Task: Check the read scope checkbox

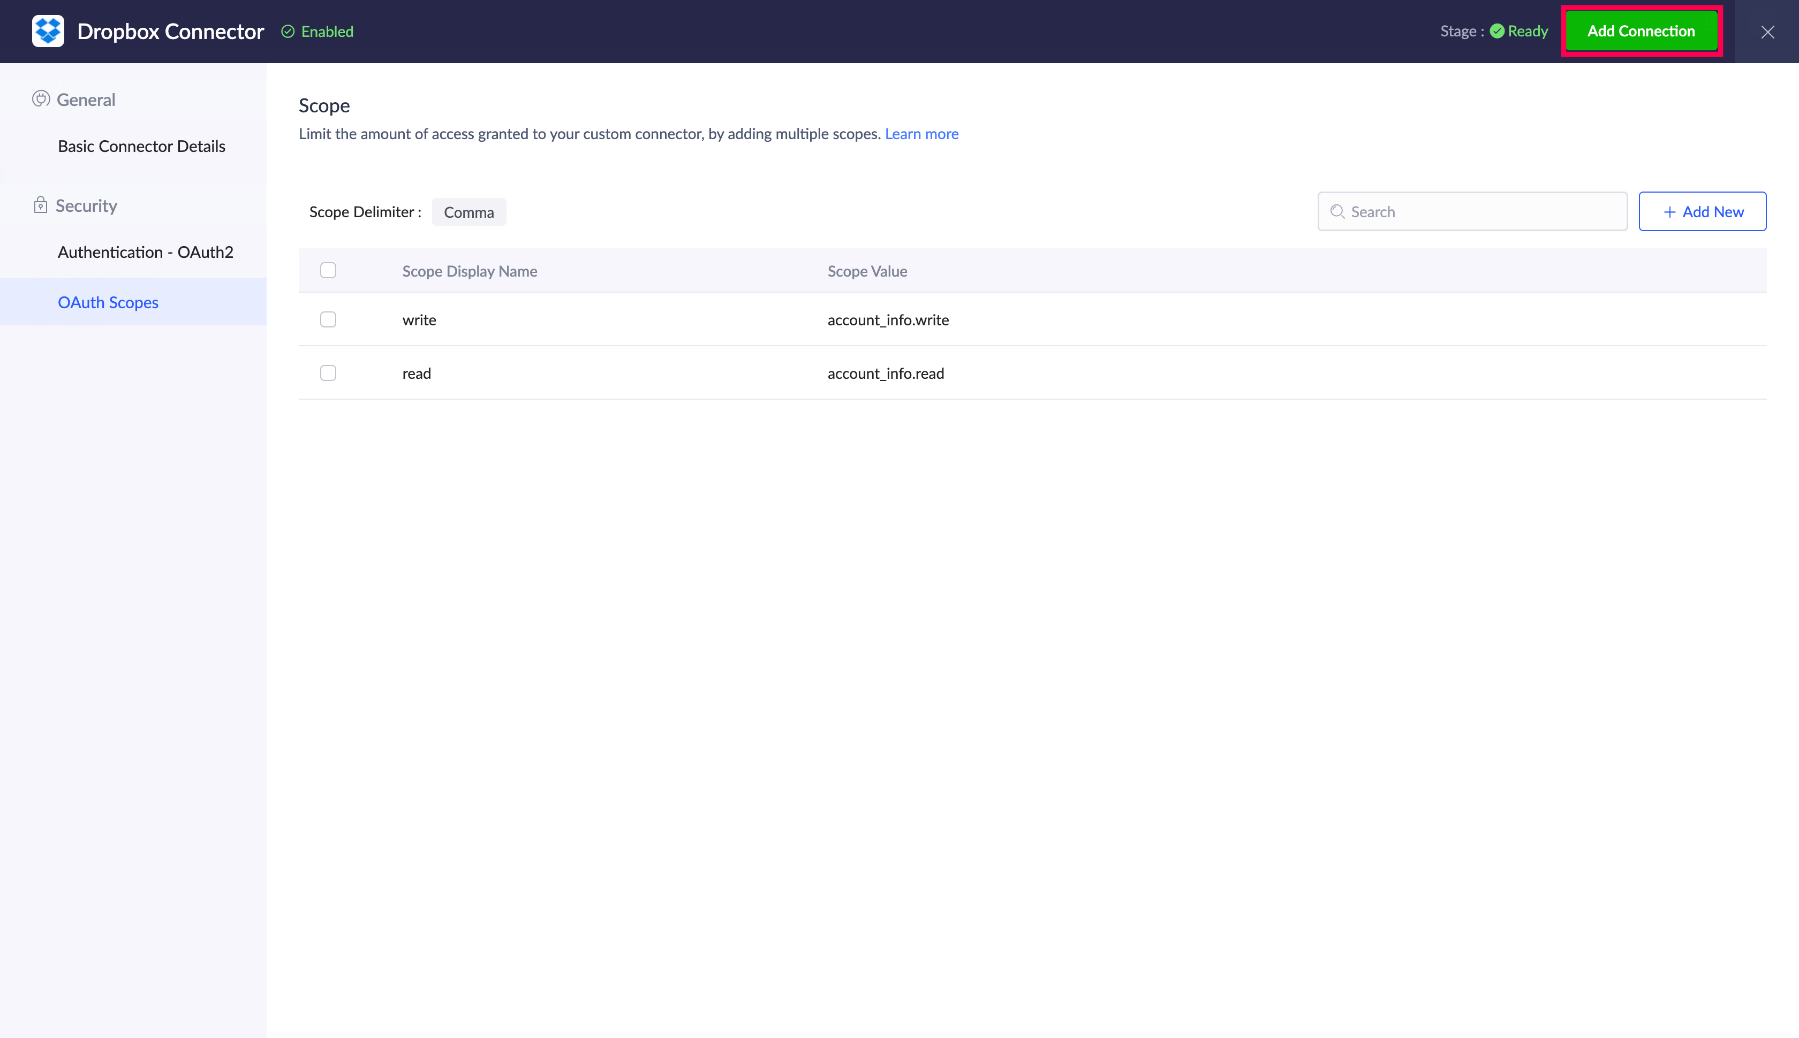Action: point(328,373)
